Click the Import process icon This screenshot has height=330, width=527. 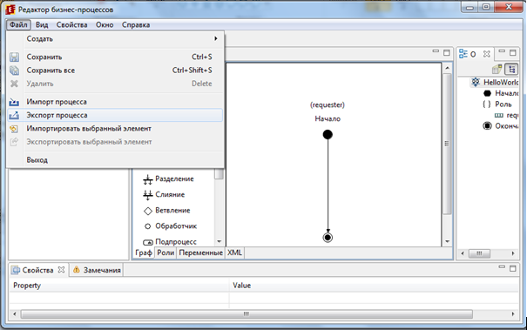(x=14, y=102)
